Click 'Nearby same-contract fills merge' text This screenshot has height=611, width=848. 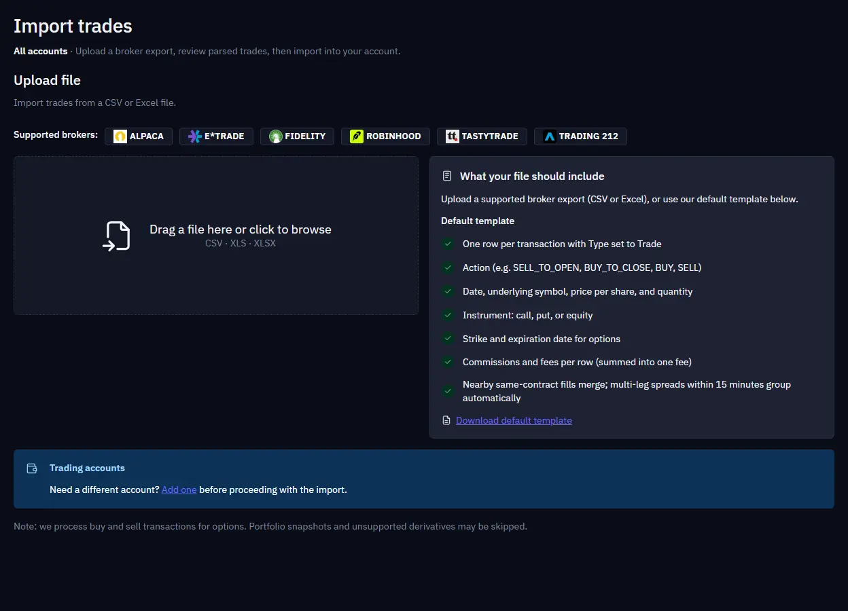click(626, 391)
